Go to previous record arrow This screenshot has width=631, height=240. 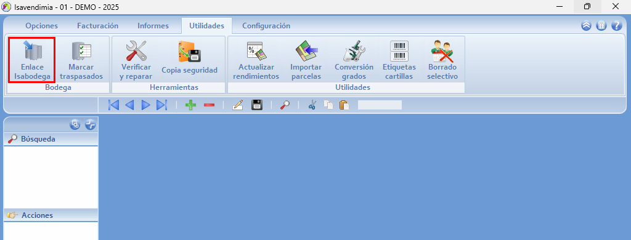pos(129,105)
